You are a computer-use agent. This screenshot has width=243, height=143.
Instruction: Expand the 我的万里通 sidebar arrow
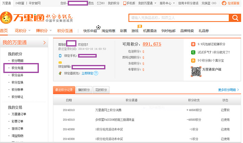pyautogui.click(x=45, y=43)
